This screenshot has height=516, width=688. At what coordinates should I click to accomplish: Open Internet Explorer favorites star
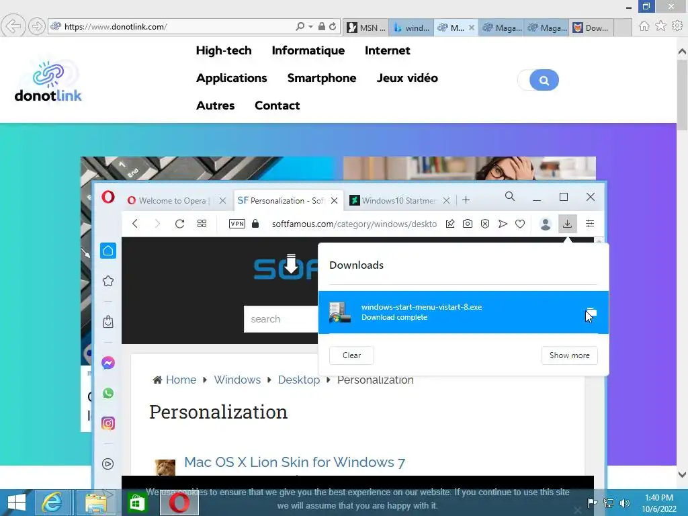[x=660, y=26]
